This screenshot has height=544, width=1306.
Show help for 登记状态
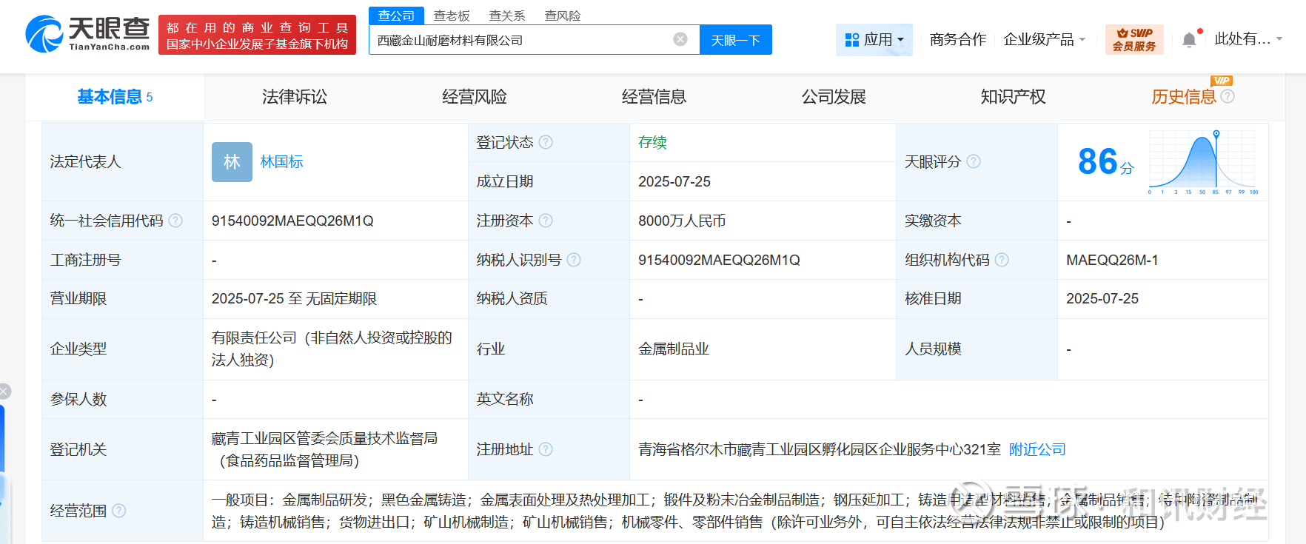click(546, 142)
